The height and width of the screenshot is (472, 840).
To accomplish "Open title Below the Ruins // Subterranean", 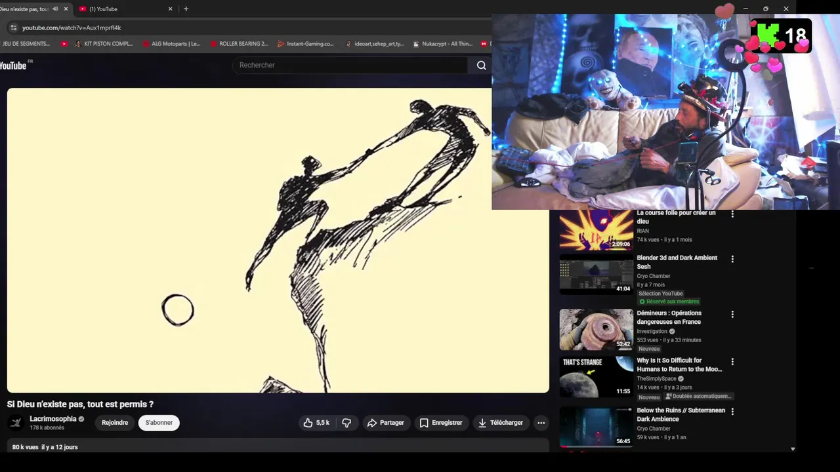I will pos(681,414).
